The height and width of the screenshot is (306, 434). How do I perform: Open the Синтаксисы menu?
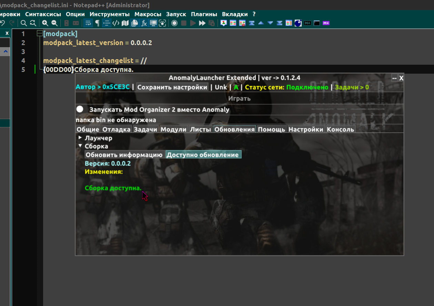pyautogui.click(x=43, y=14)
